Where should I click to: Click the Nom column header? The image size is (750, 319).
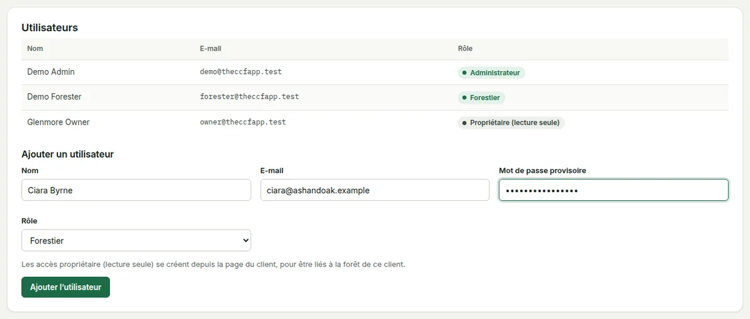pos(35,49)
